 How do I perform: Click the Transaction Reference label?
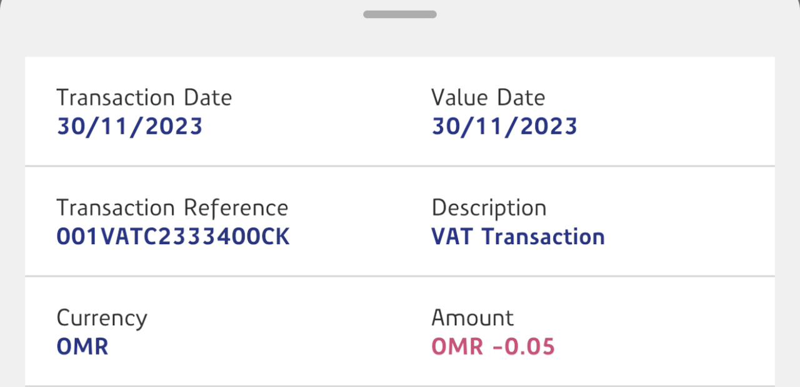(x=172, y=207)
